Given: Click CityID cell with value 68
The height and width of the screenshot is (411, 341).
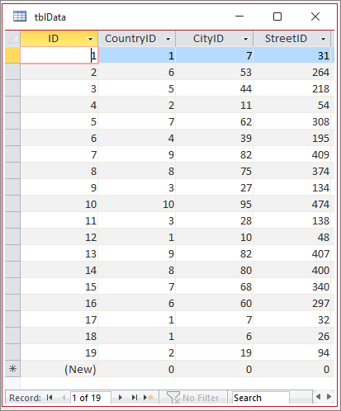Looking at the screenshot, I should pos(214,286).
